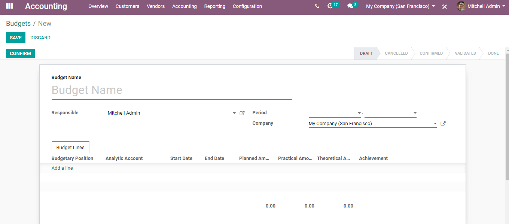The height and width of the screenshot is (224, 509).
Task: Open the Reporting menu
Action: (x=215, y=6)
